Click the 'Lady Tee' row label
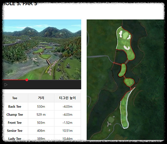 pyautogui.click(x=15, y=139)
